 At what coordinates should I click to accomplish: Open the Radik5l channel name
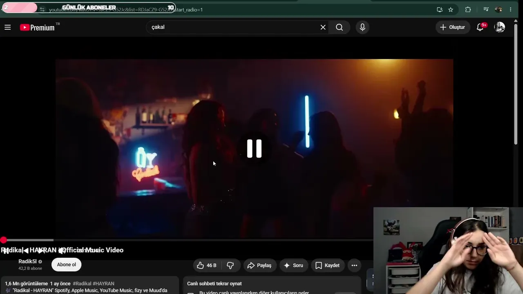pyautogui.click(x=28, y=261)
